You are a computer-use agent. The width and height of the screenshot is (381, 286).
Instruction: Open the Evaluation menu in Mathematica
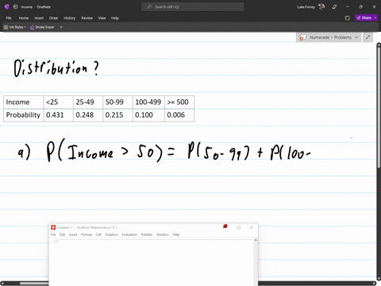tap(129, 234)
